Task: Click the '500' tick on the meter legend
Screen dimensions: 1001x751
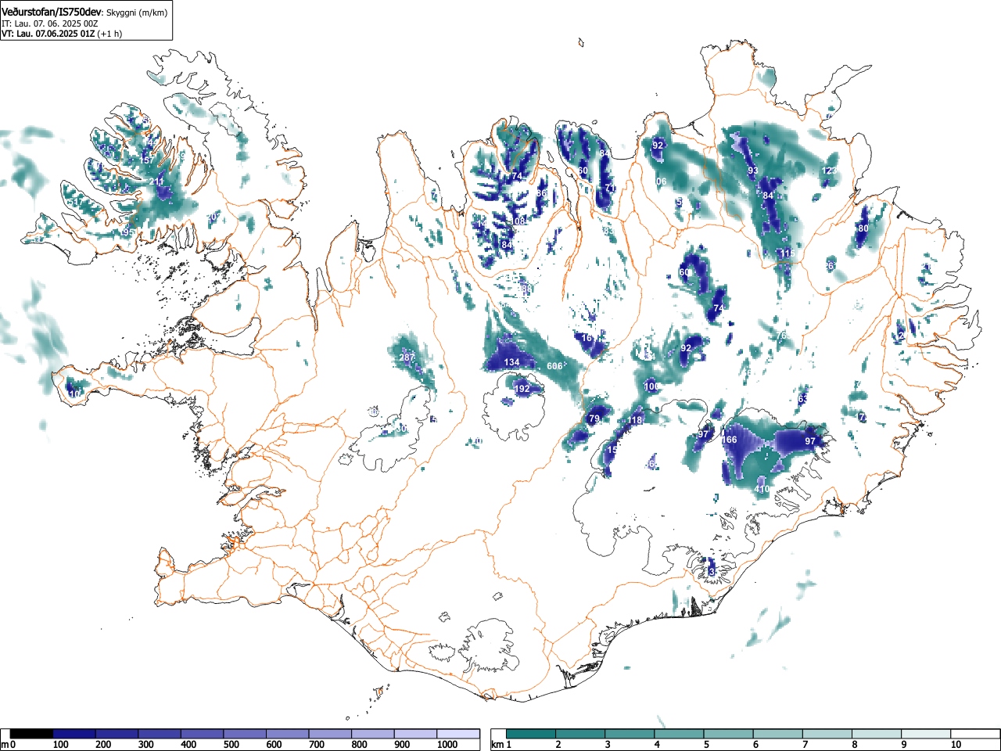Action: 231,745
